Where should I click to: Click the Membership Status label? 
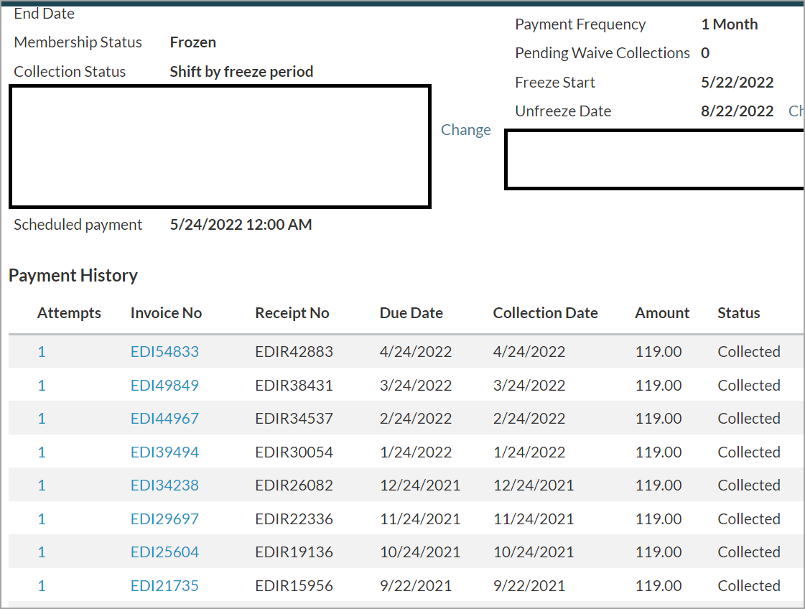[78, 42]
